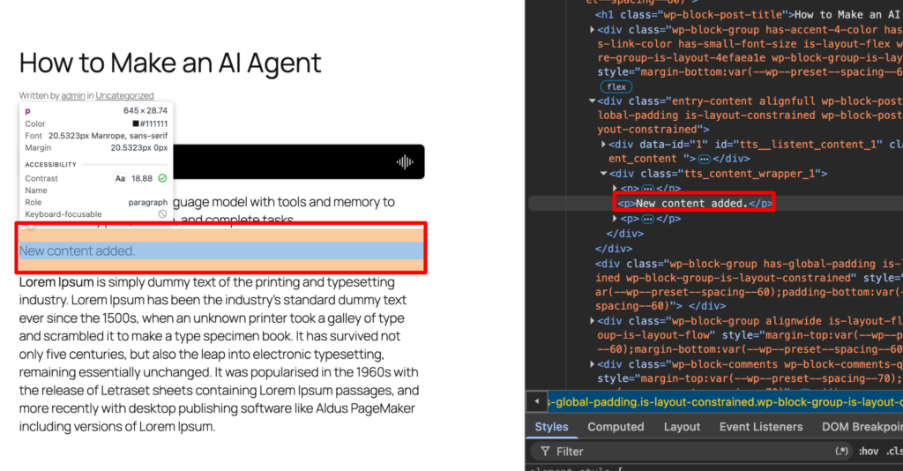
Task: Open the Uncategorized category link
Action: click(x=124, y=95)
